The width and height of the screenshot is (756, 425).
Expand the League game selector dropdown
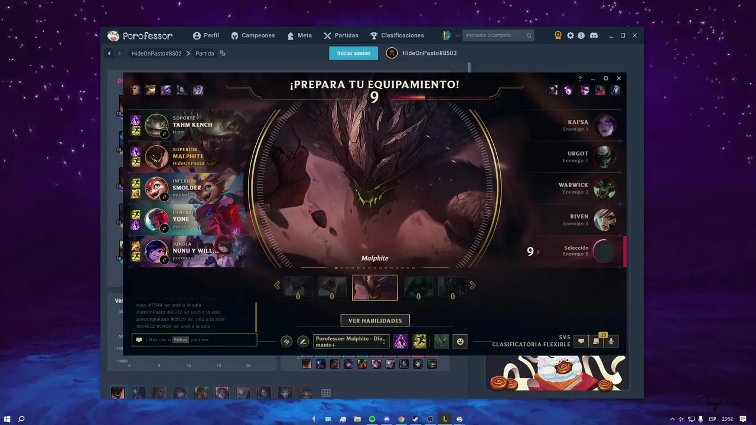(457, 35)
